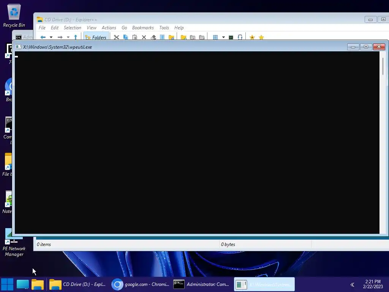Screen dimensions: 389x292
Task: Click the Paste clipboard icon in Explorer++
Action: (x=135, y=37)
